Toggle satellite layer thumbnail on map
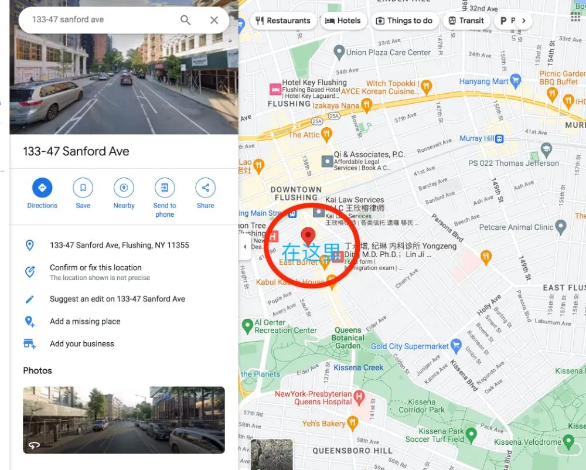This screenshot has width=586, height=470. [272, 454]
